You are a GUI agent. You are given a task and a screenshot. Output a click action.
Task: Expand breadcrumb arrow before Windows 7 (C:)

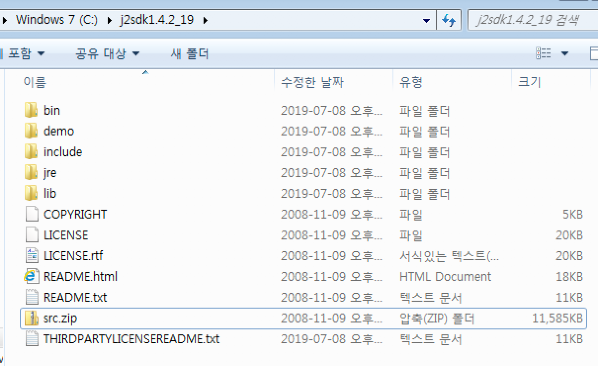[x=4, y=20]
